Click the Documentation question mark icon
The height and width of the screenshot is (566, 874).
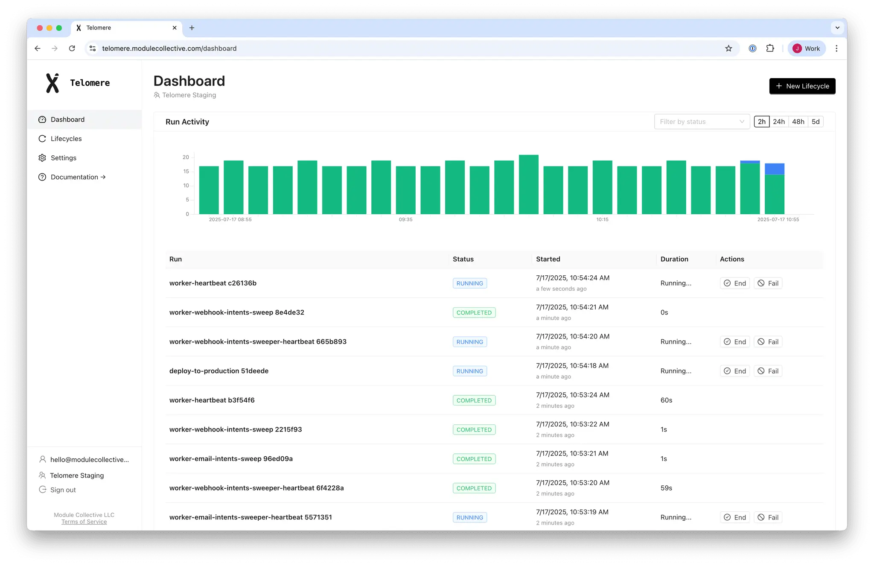[42, 177]
